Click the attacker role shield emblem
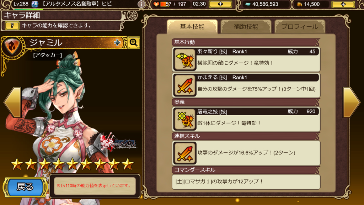This screenshot has height=205, width=364. (12, 46)
